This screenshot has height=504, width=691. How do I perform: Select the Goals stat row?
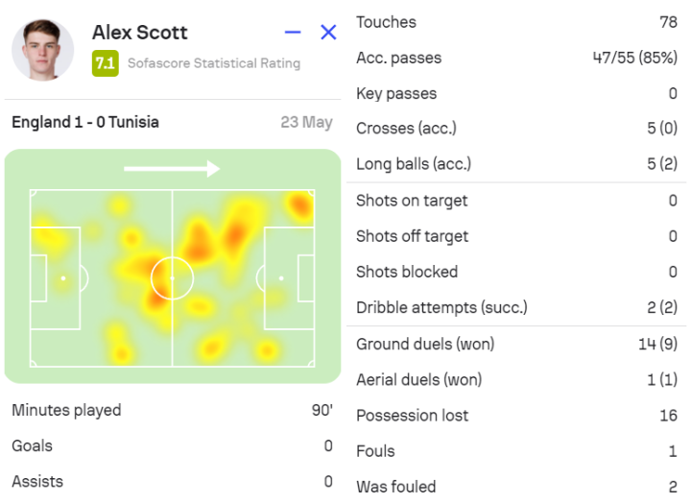173,445
